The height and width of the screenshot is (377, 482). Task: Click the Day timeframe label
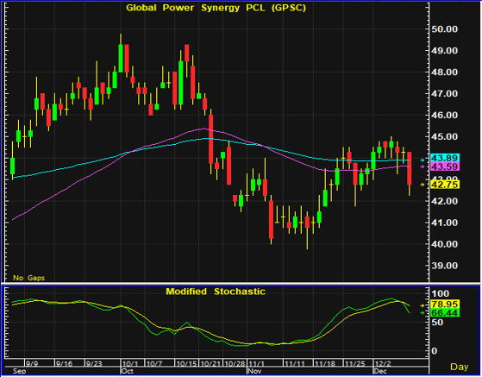460,367
